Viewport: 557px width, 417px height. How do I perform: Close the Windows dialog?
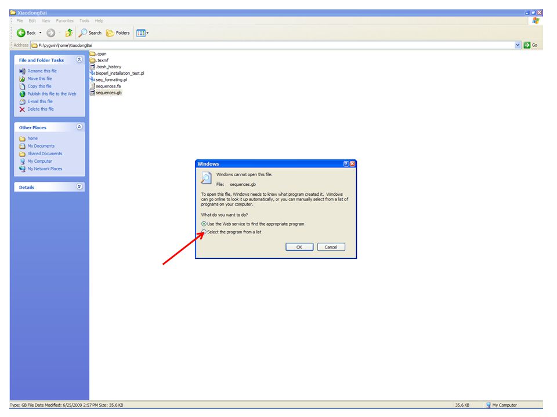(x=352, y=164)
